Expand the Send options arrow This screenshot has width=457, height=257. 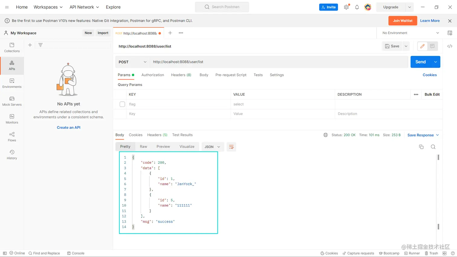436,62
